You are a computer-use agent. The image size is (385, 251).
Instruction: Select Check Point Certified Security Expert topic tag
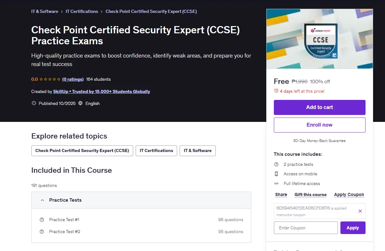(82, 150)
